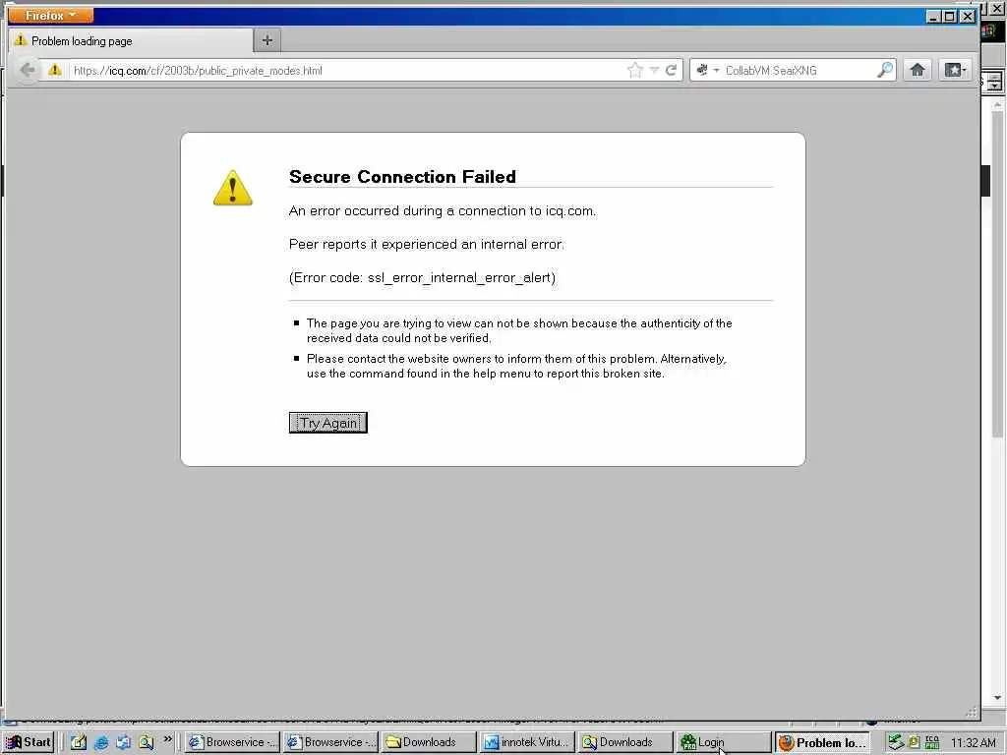Switch to first Browservice taskbar button
This screenshot has width=1007, height=755.
coord(232,742)
